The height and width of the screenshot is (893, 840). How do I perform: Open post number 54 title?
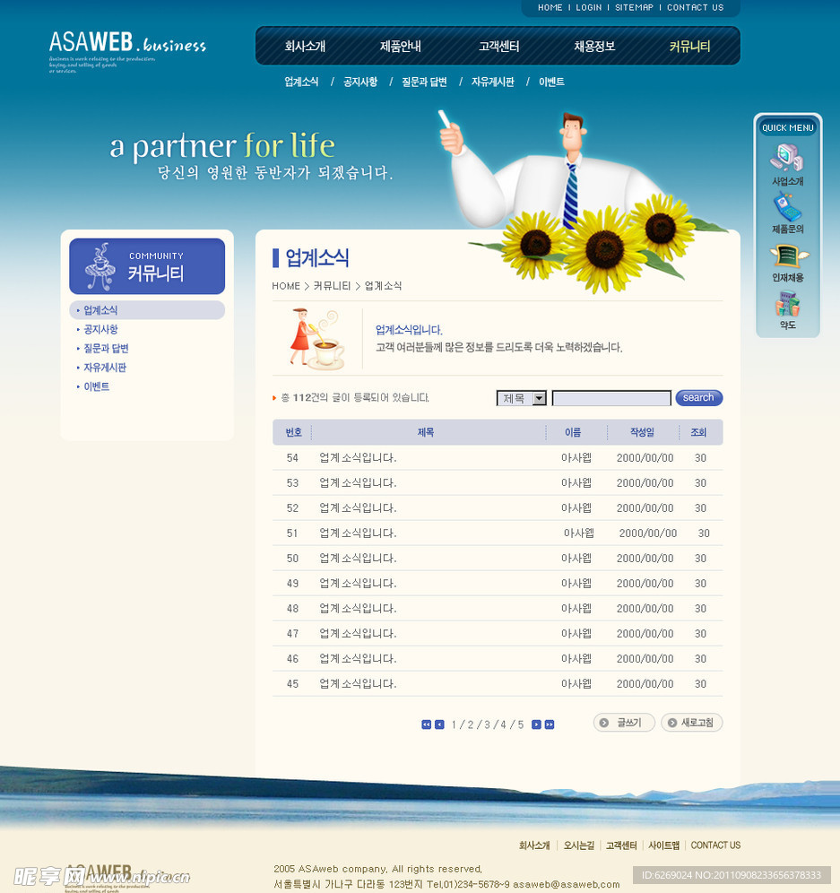(358, 458)
